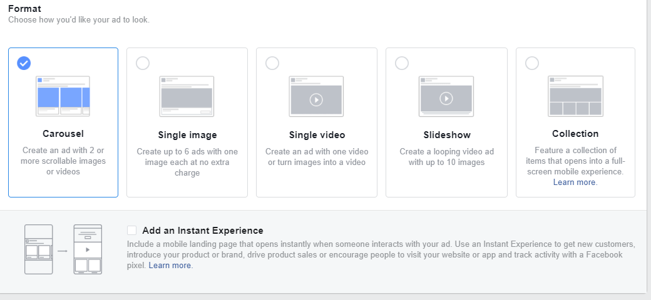Click the Single video play icon
This screenshot has width=651, height=300.
coord(316,99)
